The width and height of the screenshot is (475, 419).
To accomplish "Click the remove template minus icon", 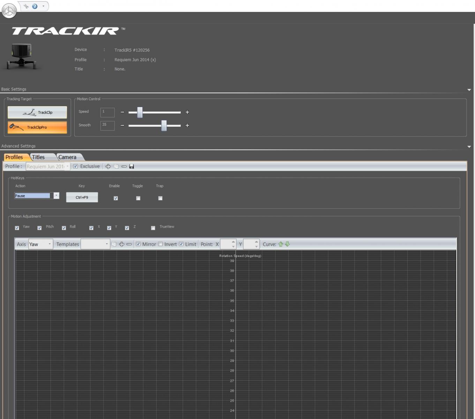I will click(129, 244).
